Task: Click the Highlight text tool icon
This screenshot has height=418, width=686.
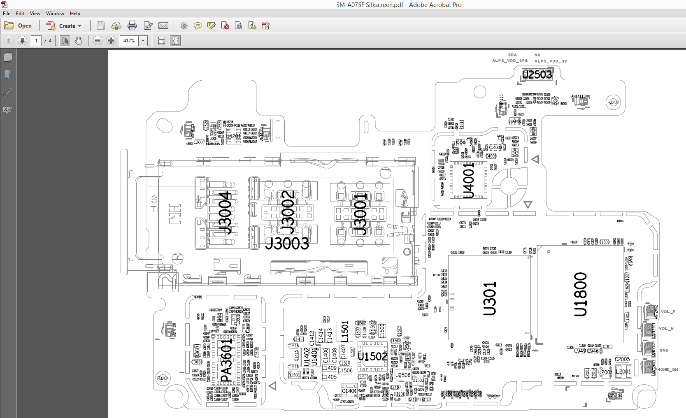Action: [212, 26]
